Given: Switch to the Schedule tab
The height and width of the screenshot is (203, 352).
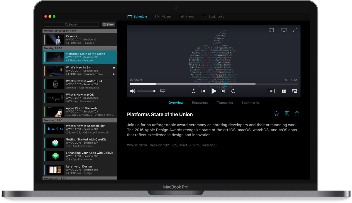Looking at the screenshot, I should 137,17.
